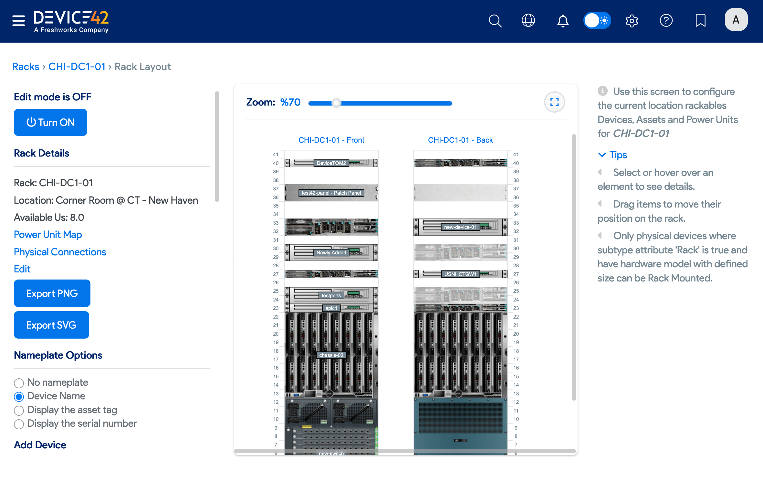
Task: Click the zoom slider handle
Action: point(336,103)
